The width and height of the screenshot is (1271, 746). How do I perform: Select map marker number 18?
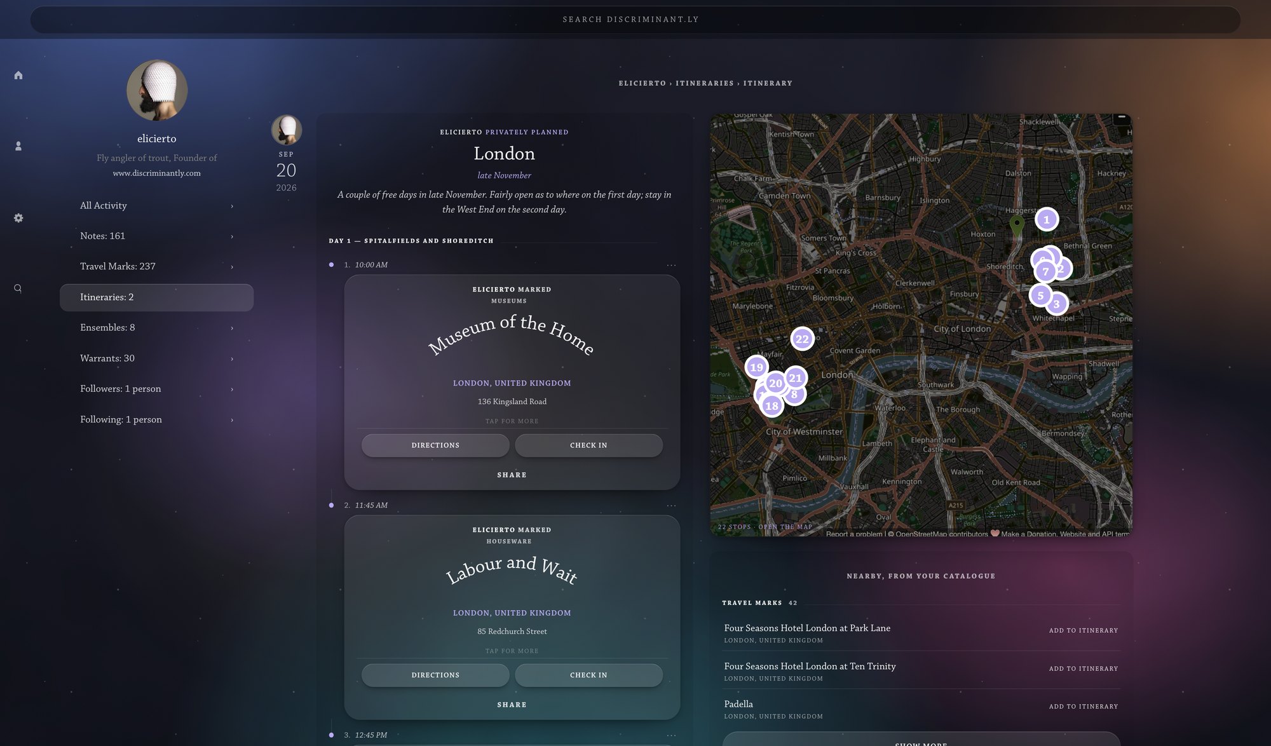pyautogui.click(x=771, y=405)
